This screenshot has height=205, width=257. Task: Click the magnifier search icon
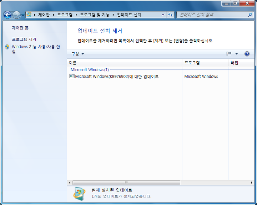(250, 15)
